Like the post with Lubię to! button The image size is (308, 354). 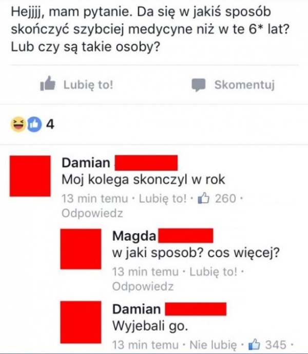[76, 84]
